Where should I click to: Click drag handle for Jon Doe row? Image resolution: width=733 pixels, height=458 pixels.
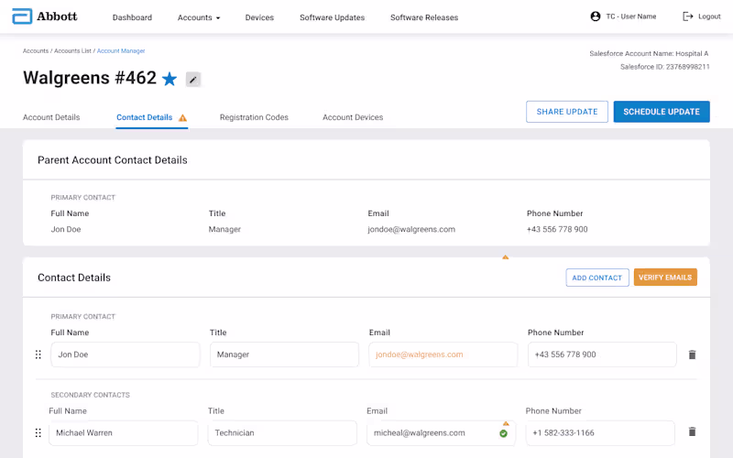tap(38, 354)
